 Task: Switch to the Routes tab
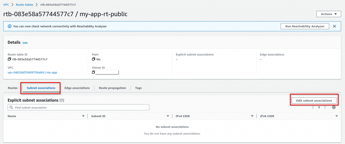[x=13, y=88]
